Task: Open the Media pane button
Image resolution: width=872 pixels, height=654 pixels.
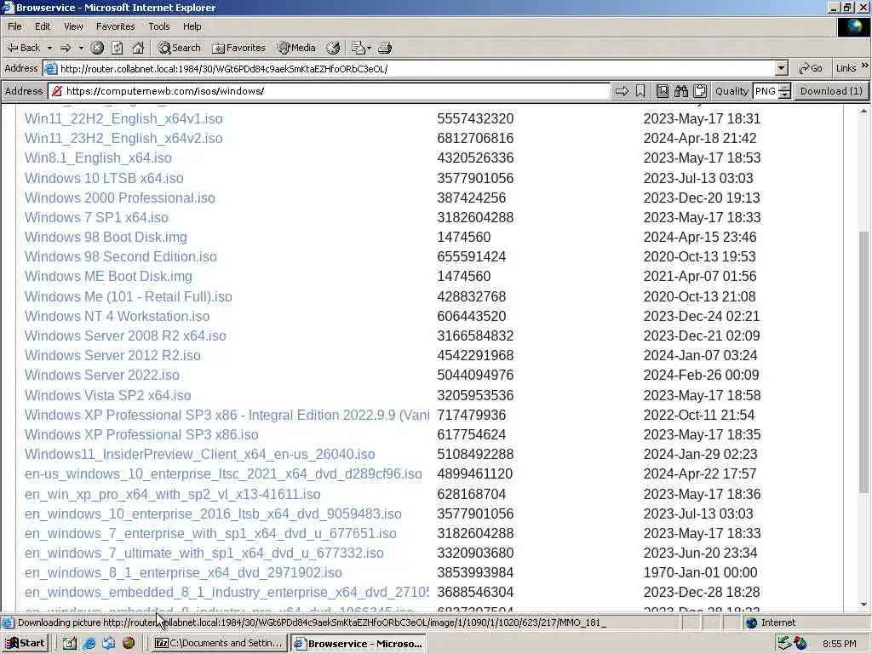Action: pos(296,48)
